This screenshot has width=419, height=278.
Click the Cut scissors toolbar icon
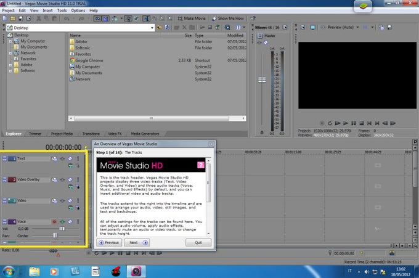39,18
